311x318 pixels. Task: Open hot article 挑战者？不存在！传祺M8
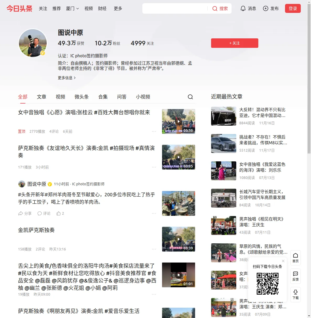pyautogui.click(x=263, y=140)
